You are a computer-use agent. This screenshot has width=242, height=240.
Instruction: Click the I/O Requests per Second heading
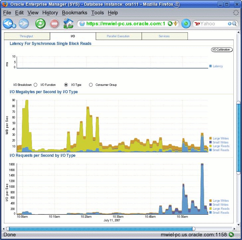(43, 155)
